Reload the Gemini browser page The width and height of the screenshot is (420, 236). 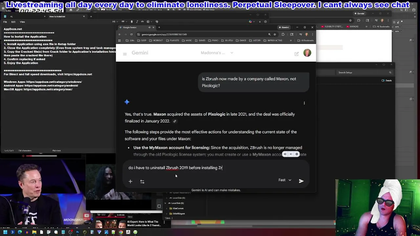(131, 34)
